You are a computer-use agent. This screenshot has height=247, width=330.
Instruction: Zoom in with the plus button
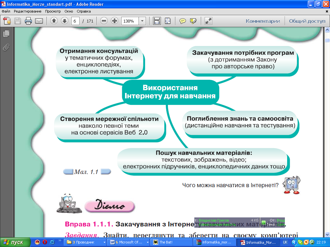pos(114,21)
